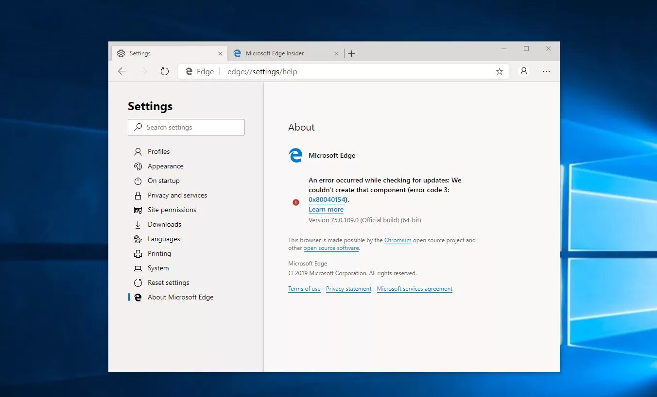Select Site permissions in sidebar
657x397 pixels.
(x=172, y=210)
